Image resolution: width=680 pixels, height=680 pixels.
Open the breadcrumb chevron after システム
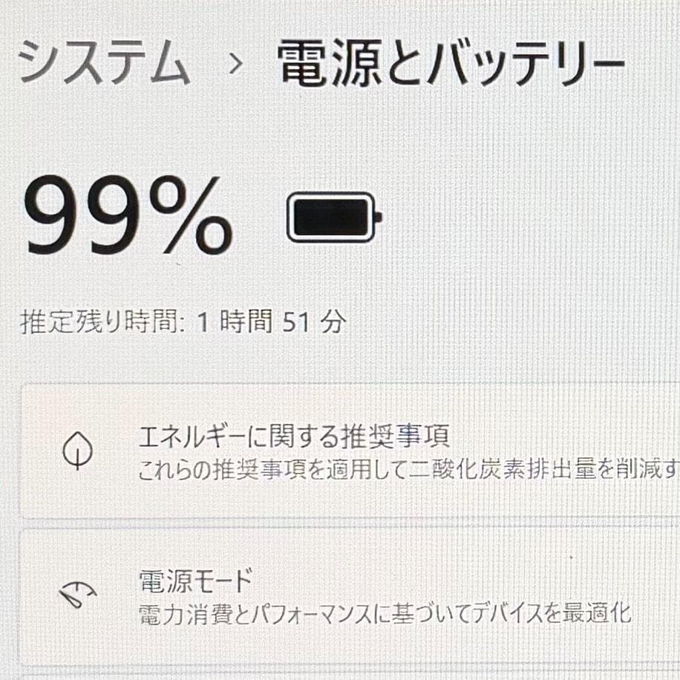pyautogui.click(x=236, y=63)
